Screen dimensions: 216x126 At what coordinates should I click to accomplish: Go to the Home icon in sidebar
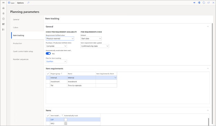pyautogui.click(x=3, y=8)
